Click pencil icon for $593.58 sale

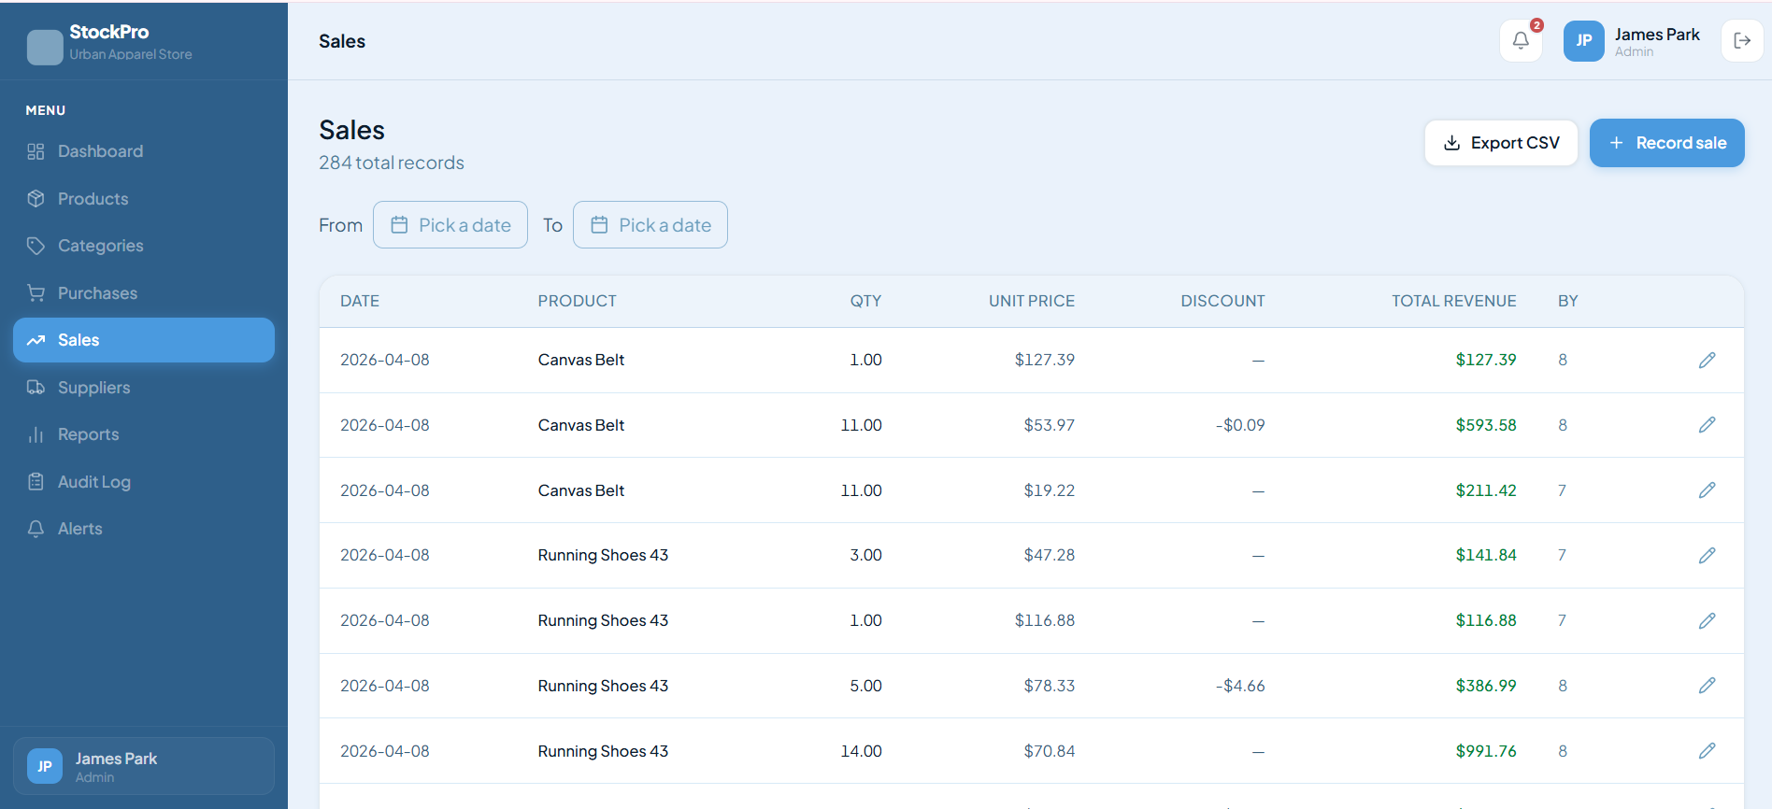1707,425
